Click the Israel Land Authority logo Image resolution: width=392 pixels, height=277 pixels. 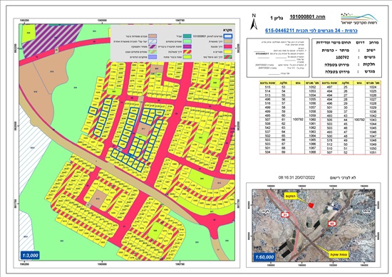tap(359, 19)
